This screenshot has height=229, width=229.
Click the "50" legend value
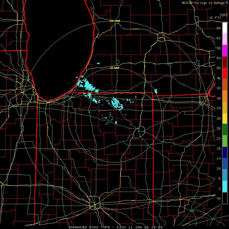219,68
